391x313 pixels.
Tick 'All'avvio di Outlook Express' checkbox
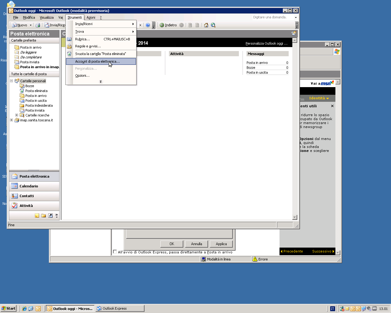(115, 252)
